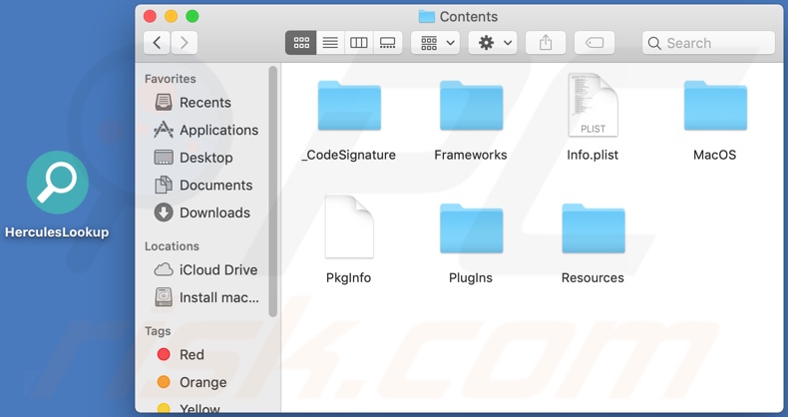Image resolution: width=788 pixels, height=417 pixels.
Task: Open Documents in the sidebar
Action: (203, 185)
